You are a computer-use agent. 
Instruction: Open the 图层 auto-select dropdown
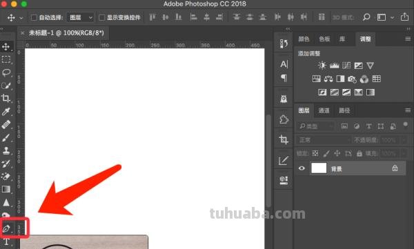[x=80, y=18]
